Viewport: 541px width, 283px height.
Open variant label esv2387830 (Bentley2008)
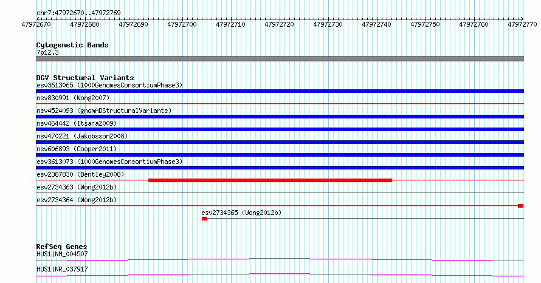tap(80, 174)
